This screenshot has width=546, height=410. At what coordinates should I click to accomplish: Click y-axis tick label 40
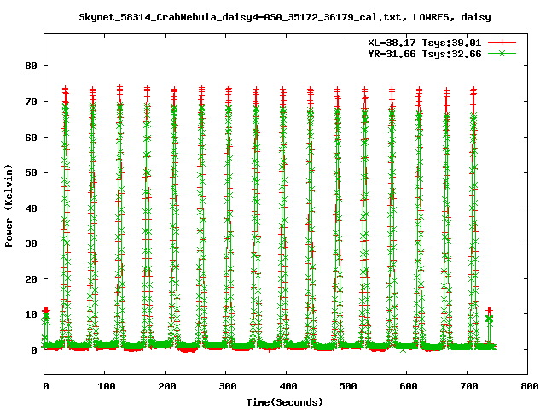point(32,208)
